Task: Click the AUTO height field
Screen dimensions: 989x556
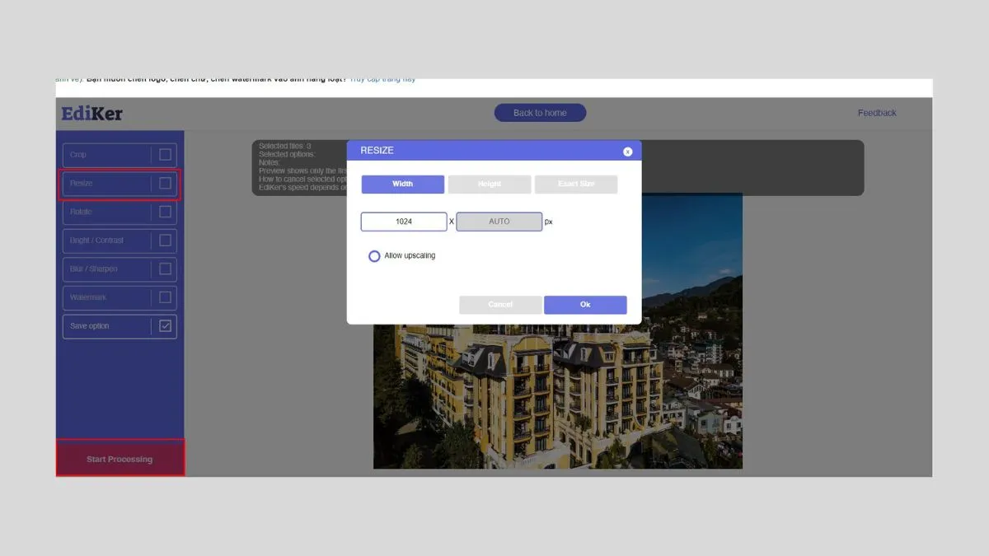Action: pos(498,221)
